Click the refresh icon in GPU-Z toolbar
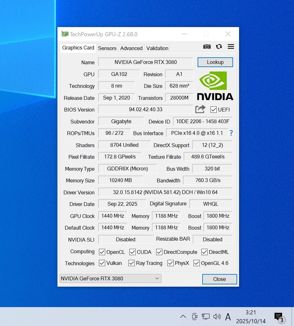 (x=219, y=47)
